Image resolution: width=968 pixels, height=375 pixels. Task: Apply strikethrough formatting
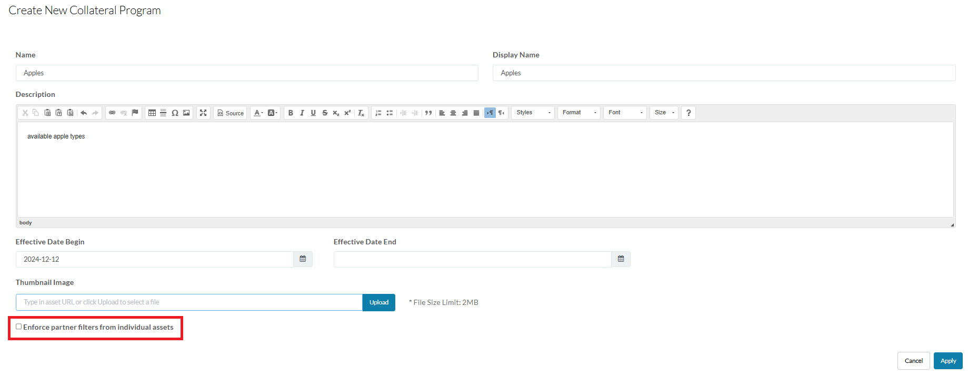[x=325, y=113]
